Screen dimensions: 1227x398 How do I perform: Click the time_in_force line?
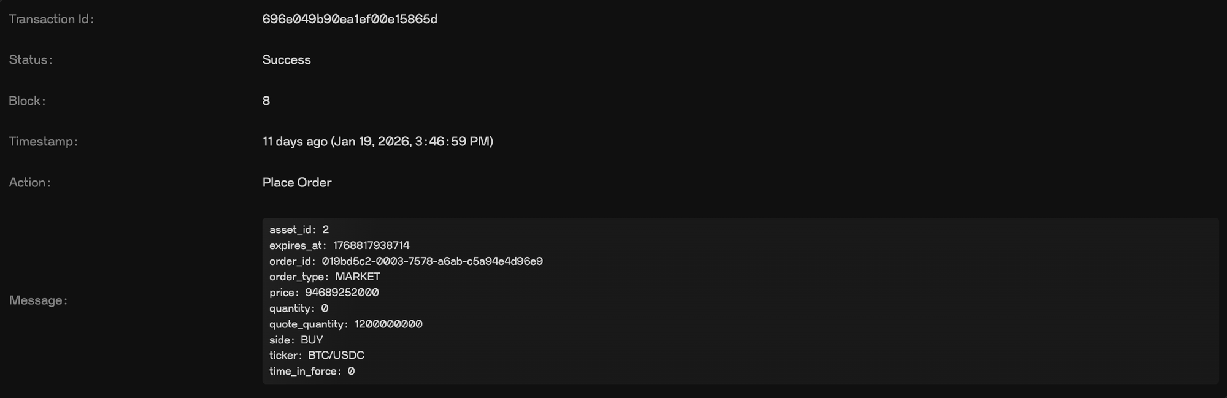click(x=312, y=371)
